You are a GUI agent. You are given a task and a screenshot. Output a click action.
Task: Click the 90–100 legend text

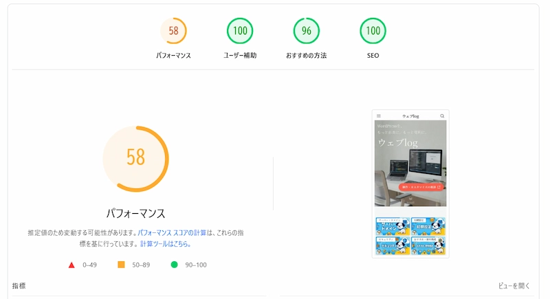tap(196, 265)
